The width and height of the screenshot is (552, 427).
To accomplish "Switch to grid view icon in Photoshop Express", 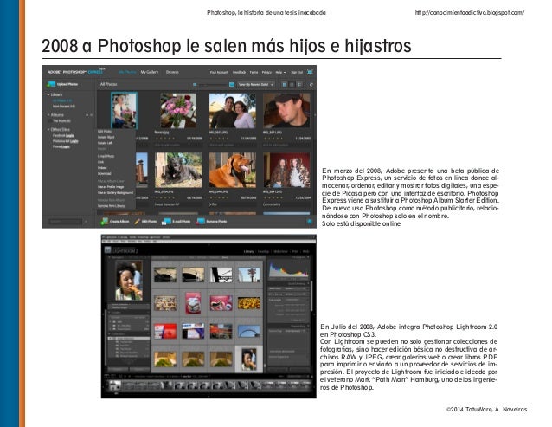I will tap(285, 85).
